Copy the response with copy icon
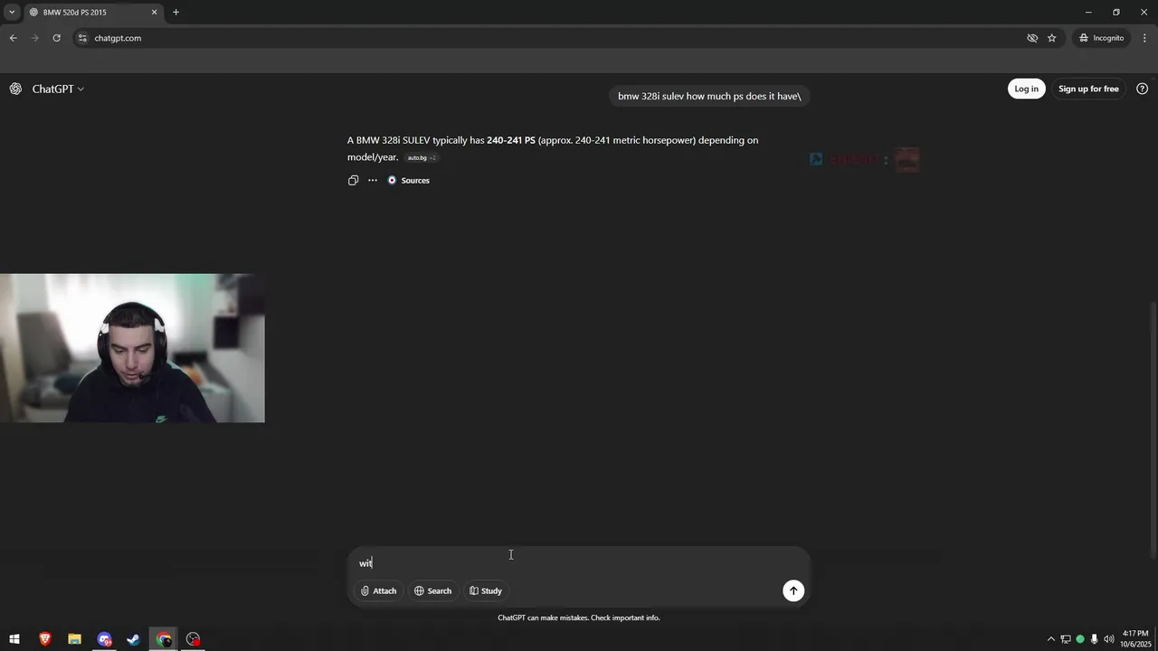The image size is (1158, 651). 353,180
